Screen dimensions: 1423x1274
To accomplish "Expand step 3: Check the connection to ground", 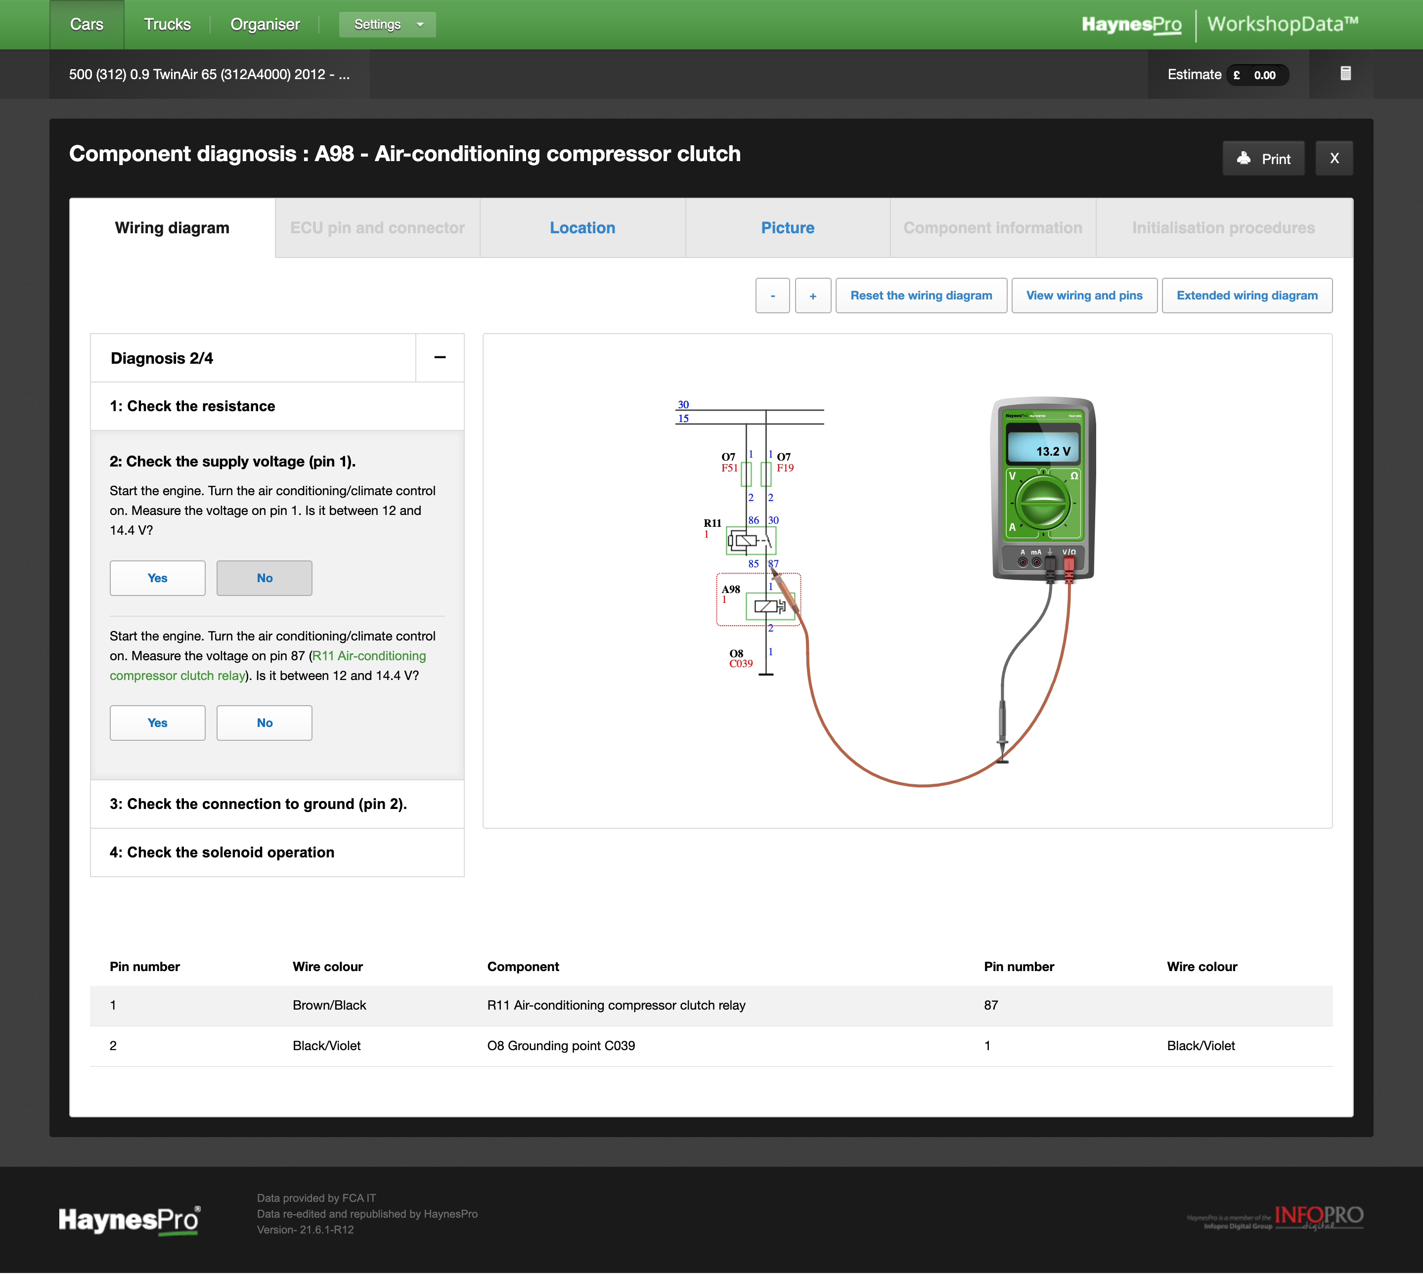I will 277,804.
